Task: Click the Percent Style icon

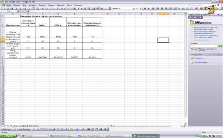Action: pyautogui.click(x=179, y=8)
